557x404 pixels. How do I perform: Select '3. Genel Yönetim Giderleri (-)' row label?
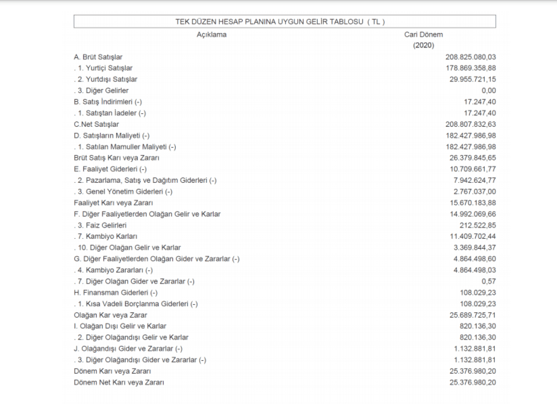(x=123, y=192)
